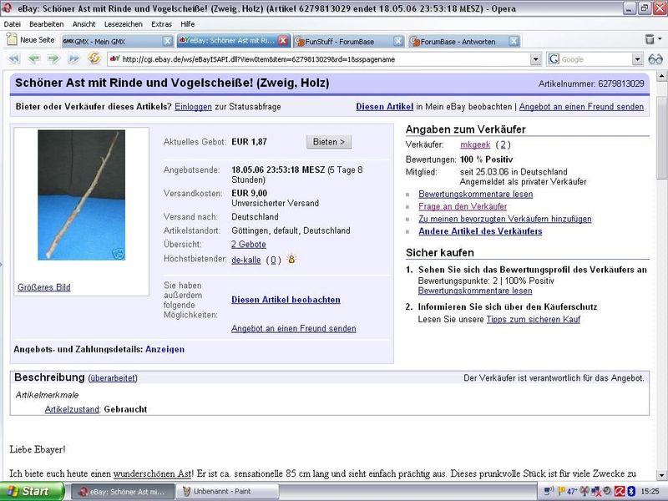Open high bidder de-kalle profile
The width and height of the screenshot is (668, 501).
[245, 260]
